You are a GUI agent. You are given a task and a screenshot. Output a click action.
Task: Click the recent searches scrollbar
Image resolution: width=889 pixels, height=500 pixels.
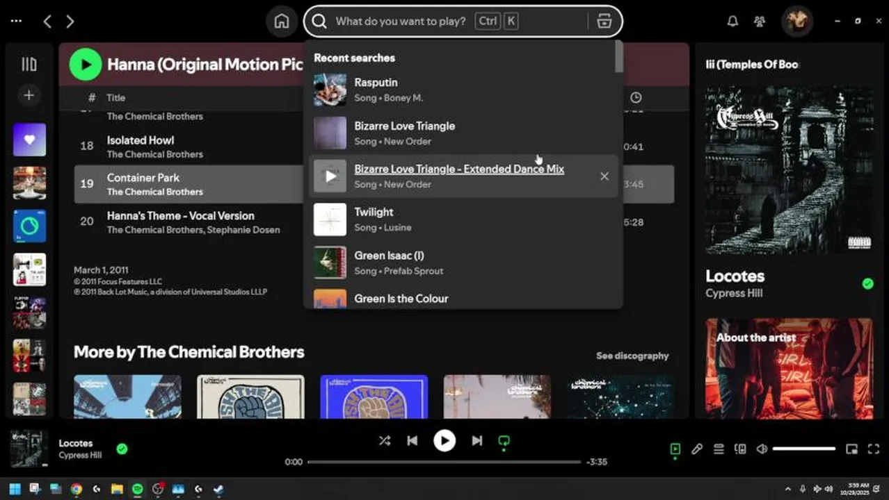(619, 57)
